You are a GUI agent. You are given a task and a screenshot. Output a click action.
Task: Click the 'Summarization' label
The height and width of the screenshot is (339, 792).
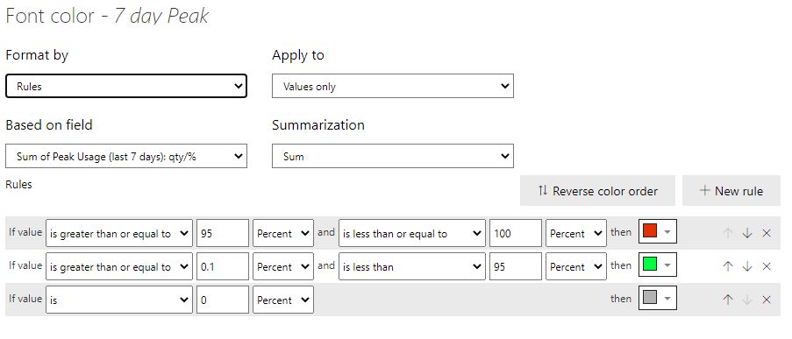pyautogui.click(x=318, y=124)
